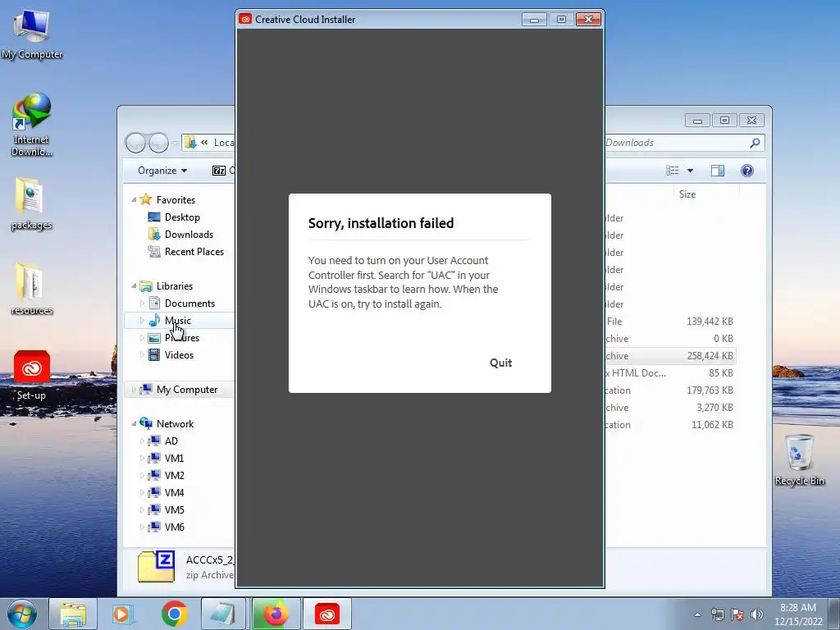Open Google Chrome from taskbar

click(175, 614)
